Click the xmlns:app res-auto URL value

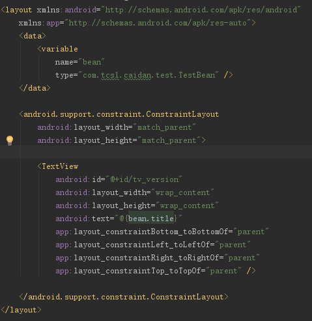click(158, 23)
